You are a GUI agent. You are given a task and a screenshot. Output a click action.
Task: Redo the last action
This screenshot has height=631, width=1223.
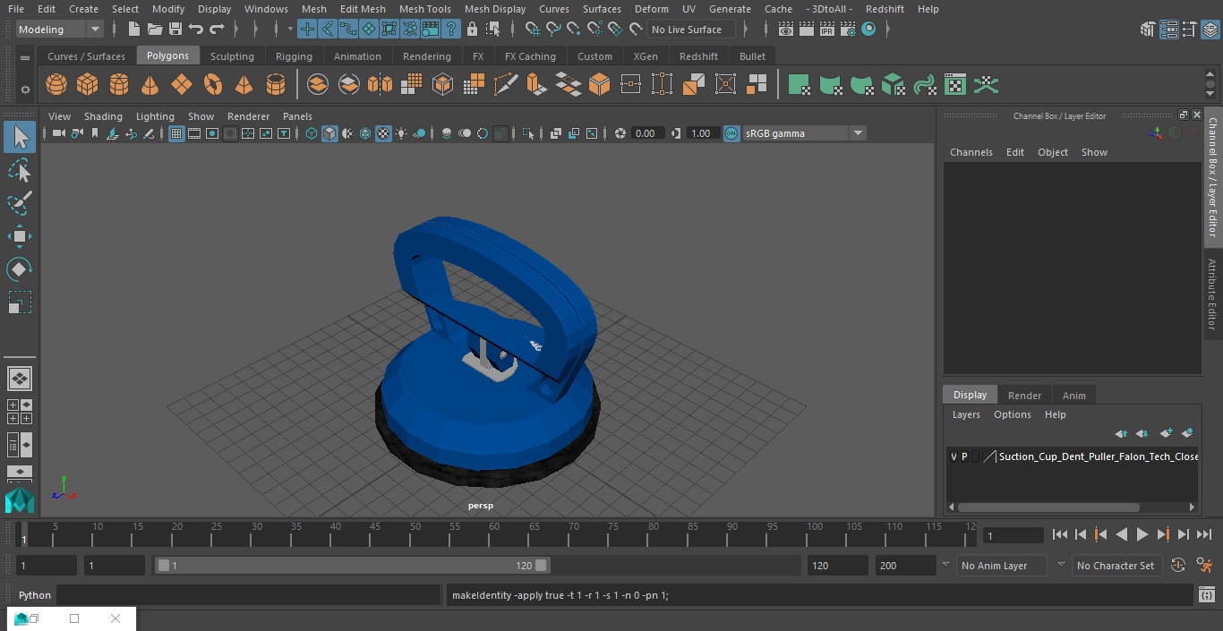217,30
